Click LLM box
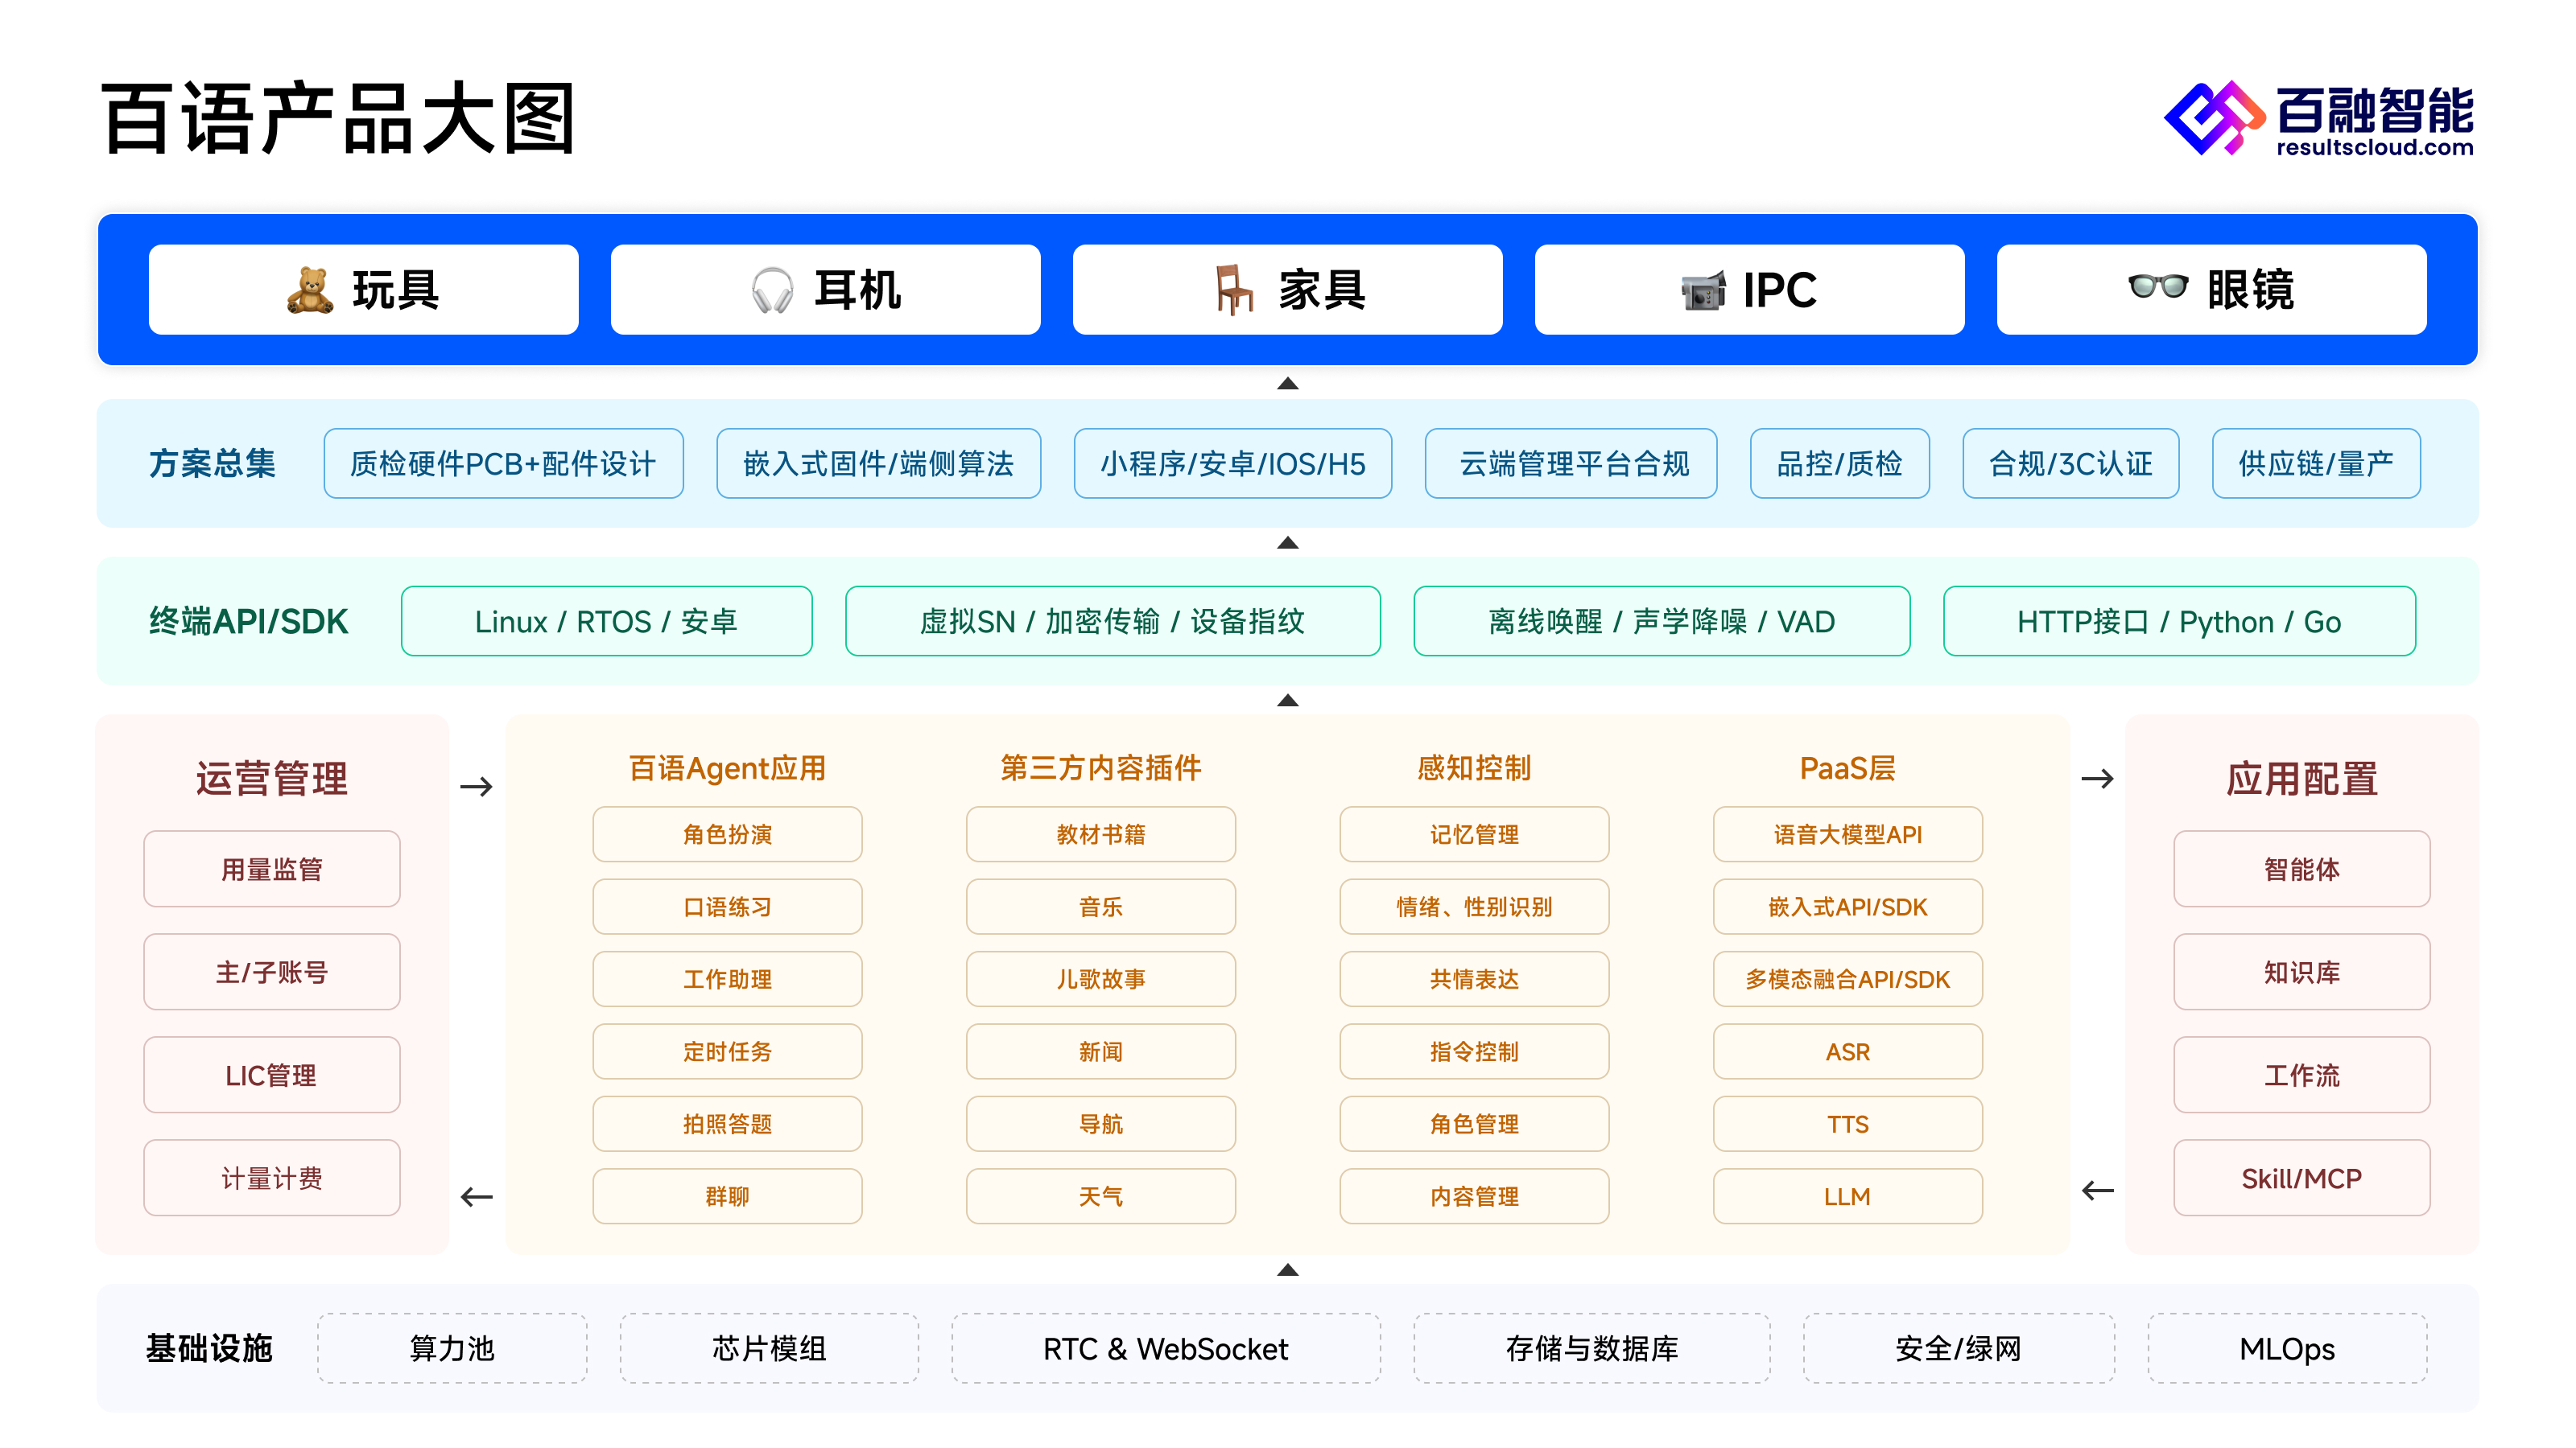Screen dimensions: 2576x1448 1848,1196
